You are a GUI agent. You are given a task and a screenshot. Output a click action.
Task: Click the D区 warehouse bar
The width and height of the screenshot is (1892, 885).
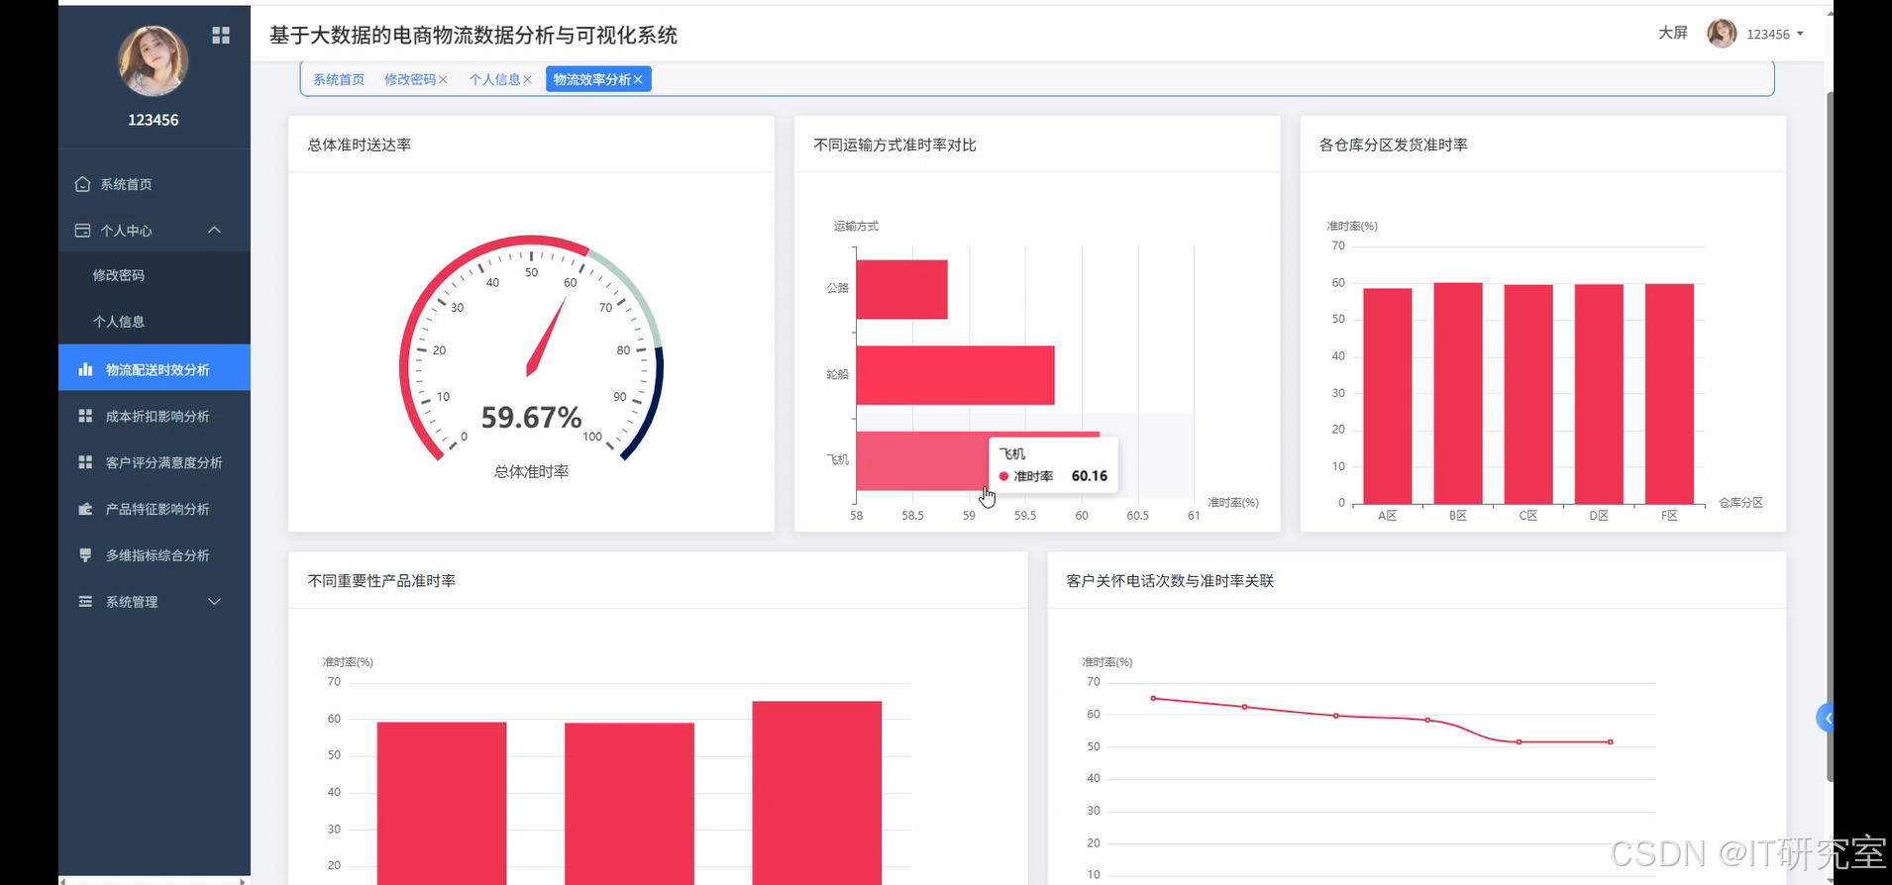1599,394
